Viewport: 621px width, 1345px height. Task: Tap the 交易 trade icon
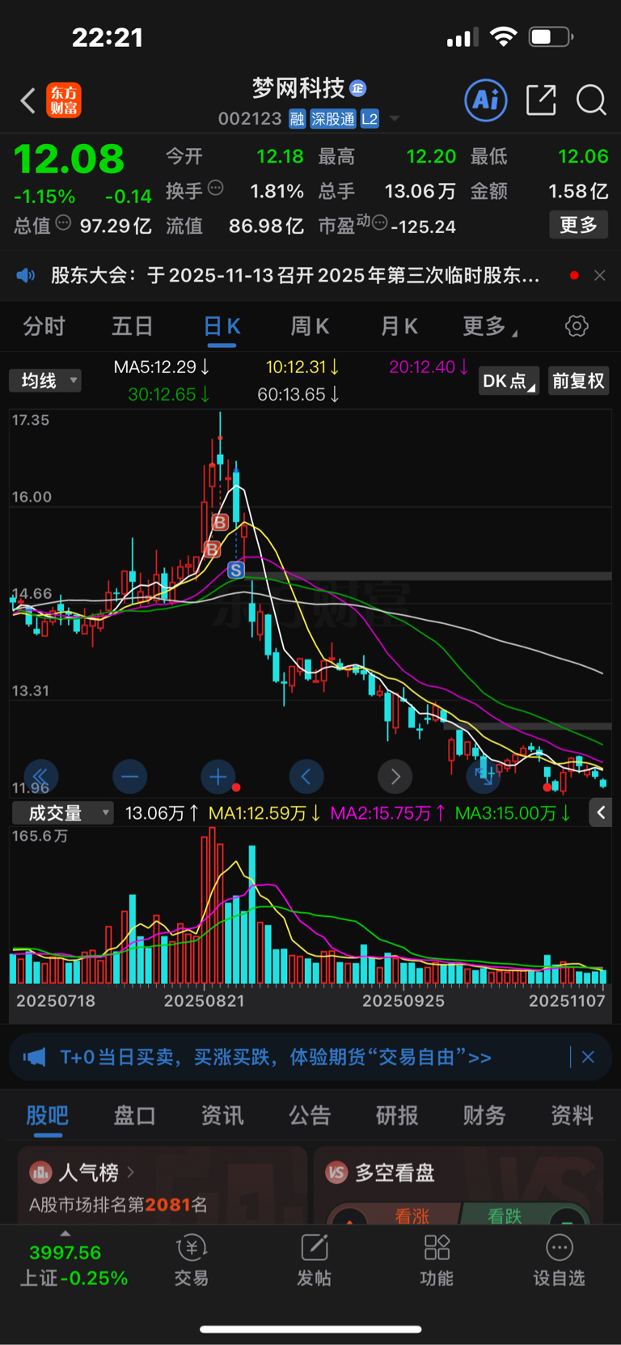click(192, 1261)
